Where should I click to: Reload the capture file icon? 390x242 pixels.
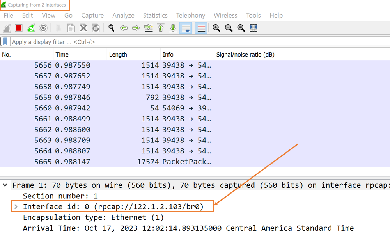pyautogui.click(x=96, y=28)
